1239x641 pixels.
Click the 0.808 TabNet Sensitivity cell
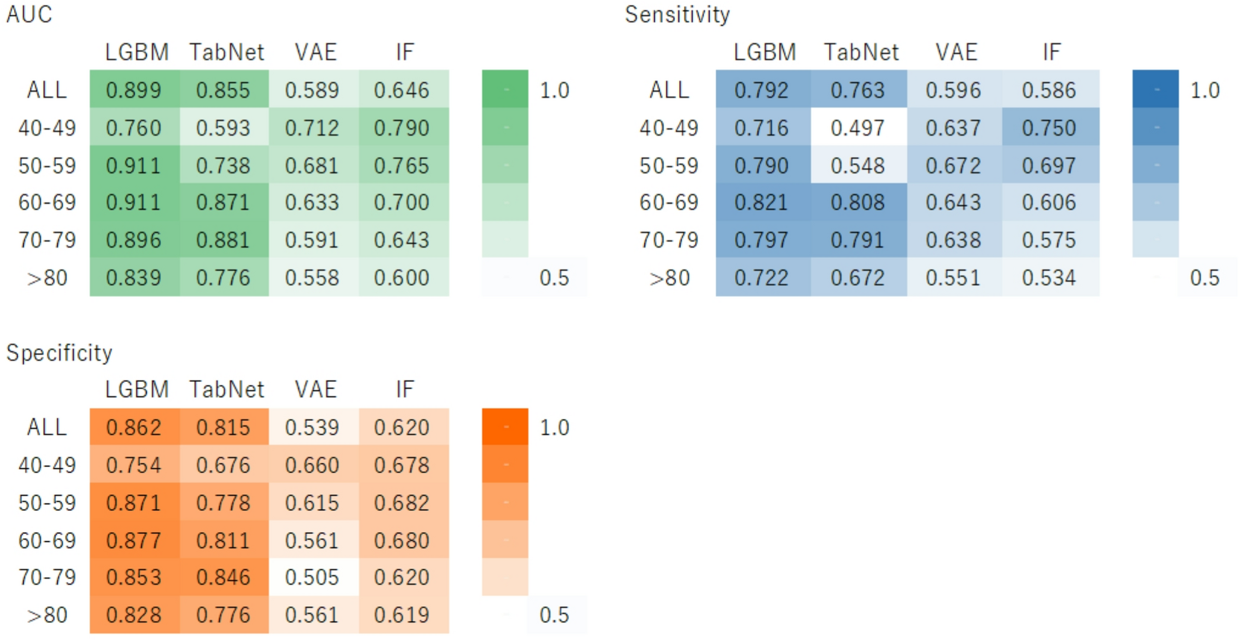858,202
